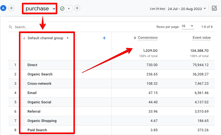The image size is (221, 135).
Task: Click Organic Search conversions 236.65
Action: [152, 74]
